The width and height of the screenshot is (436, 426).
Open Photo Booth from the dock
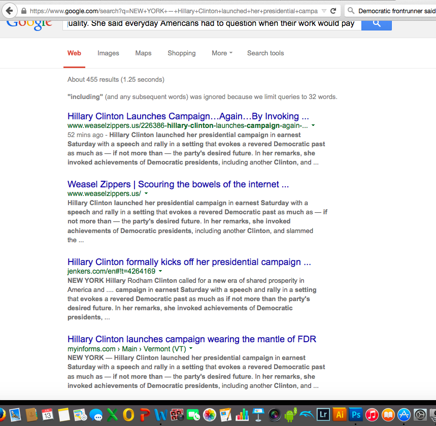coord(177,415)
